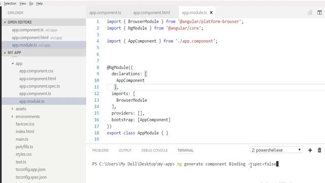Open the Help menu
Viewport: 325px width, 183px height.
(40, 4)
